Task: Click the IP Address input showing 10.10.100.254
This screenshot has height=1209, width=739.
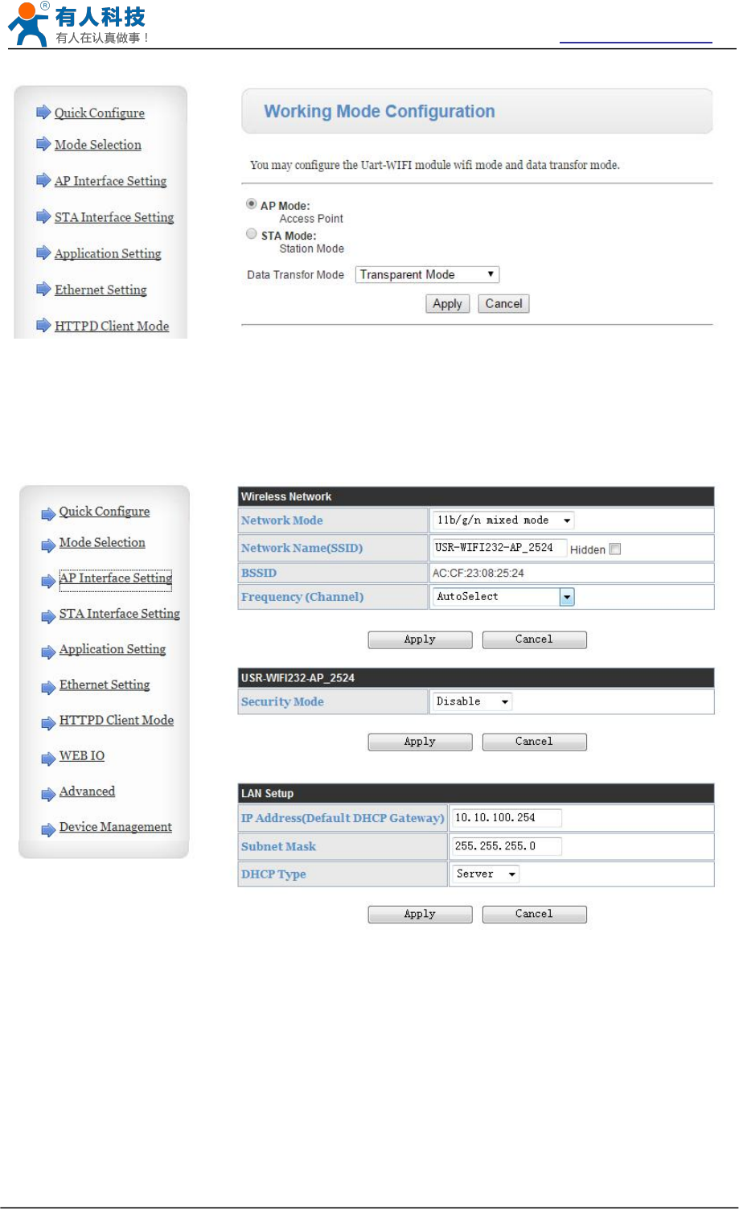Action: pos(507,818)
